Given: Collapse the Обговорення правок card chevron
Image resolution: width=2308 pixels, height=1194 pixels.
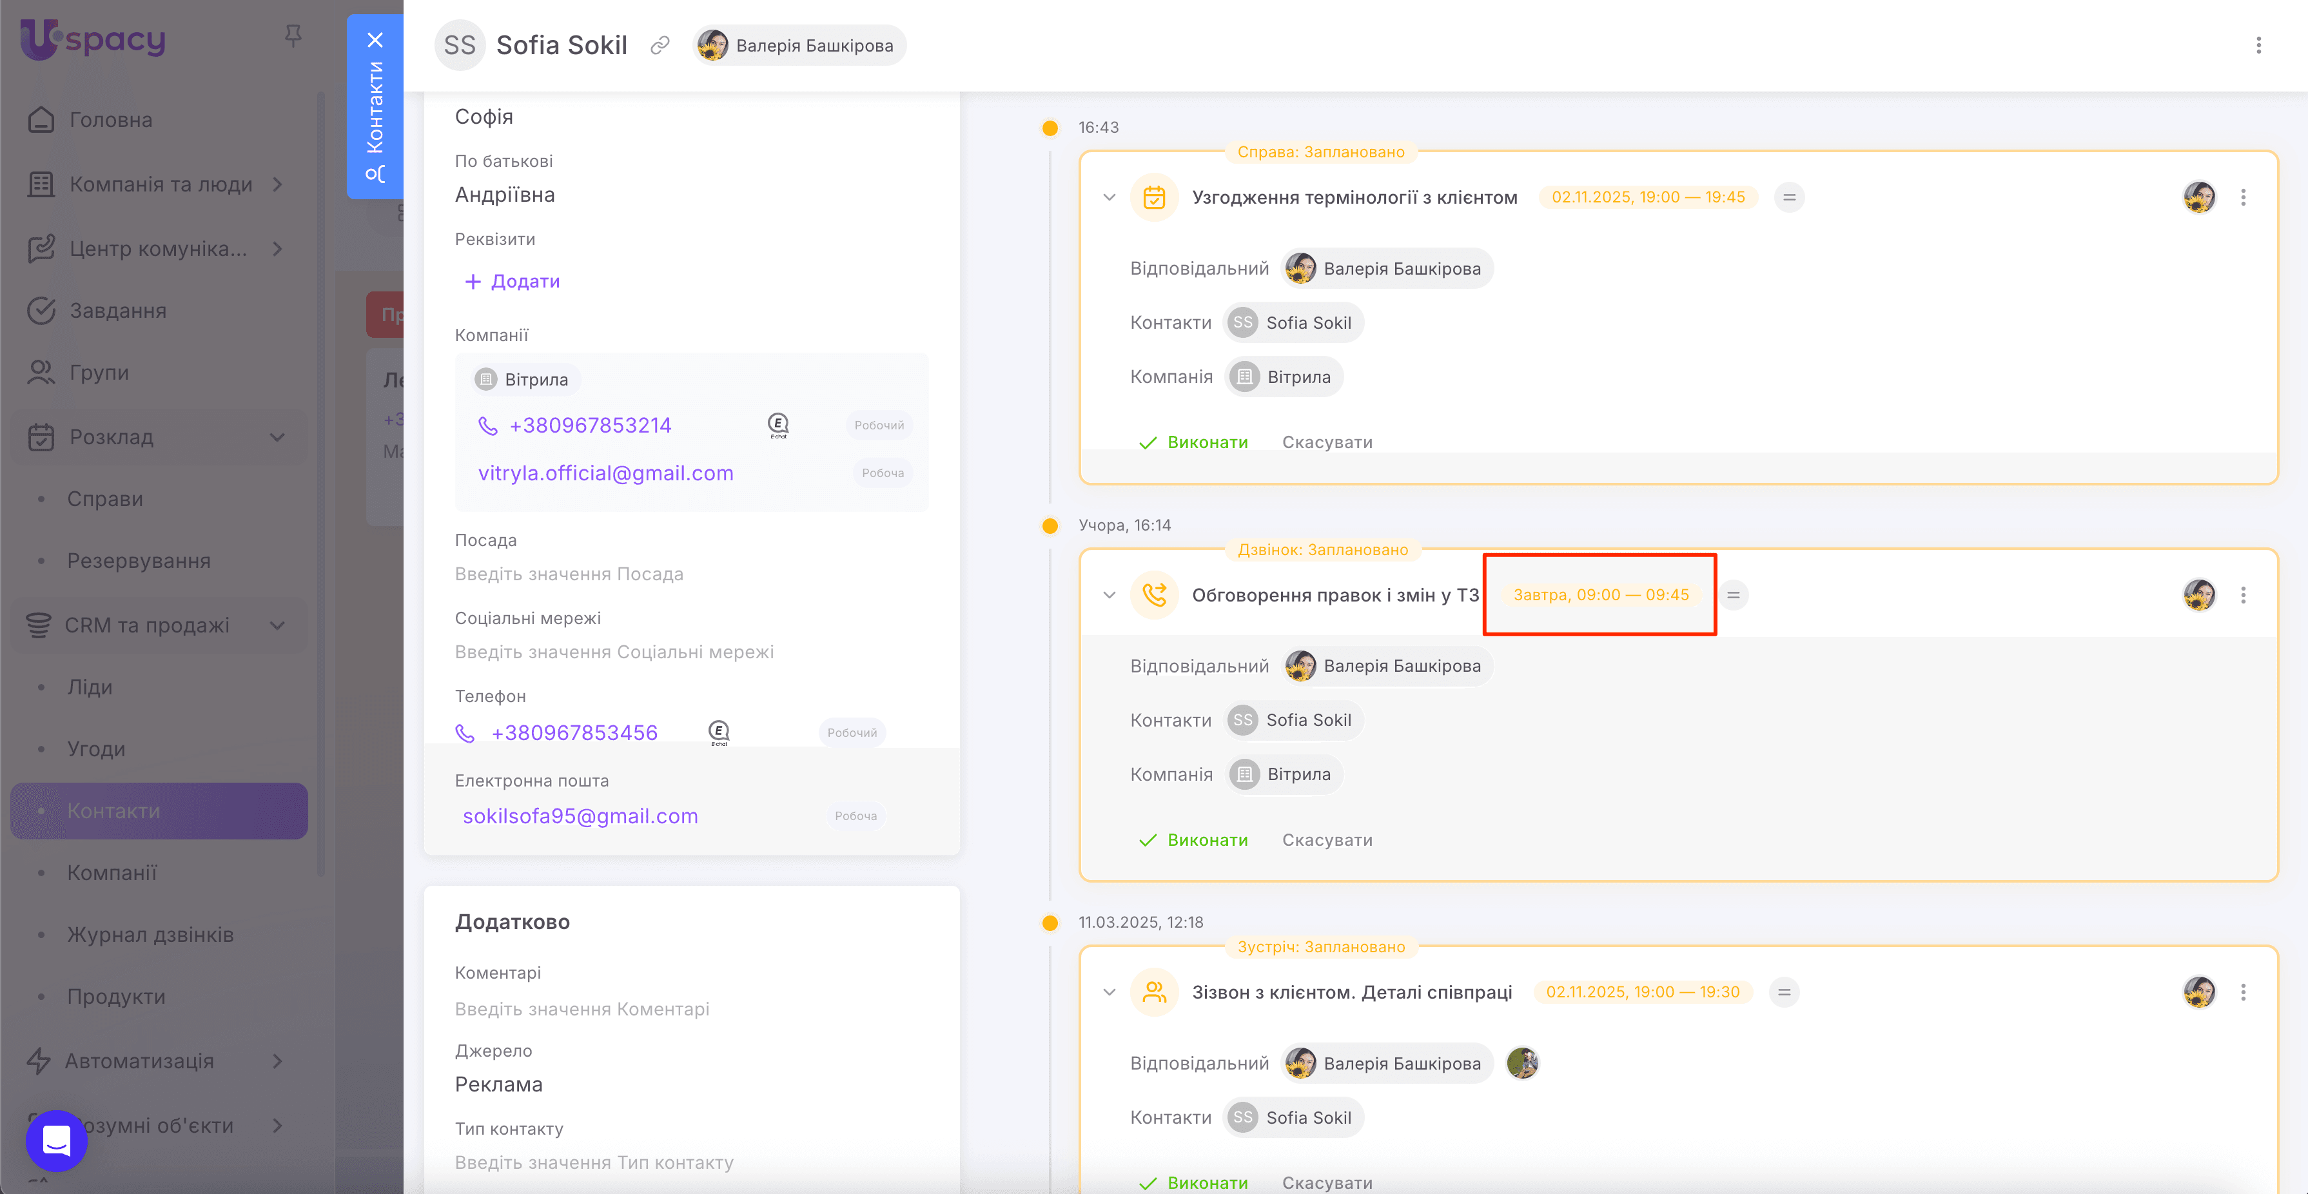Looking at the screenshot, I should [1110, 595].
